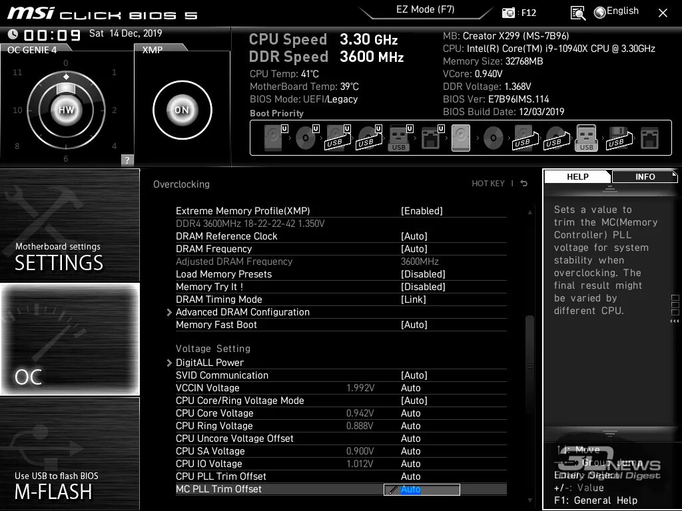Select the VCCIN Voltage row label
Screen dimensions: 682x511
(x=208, y=388)
